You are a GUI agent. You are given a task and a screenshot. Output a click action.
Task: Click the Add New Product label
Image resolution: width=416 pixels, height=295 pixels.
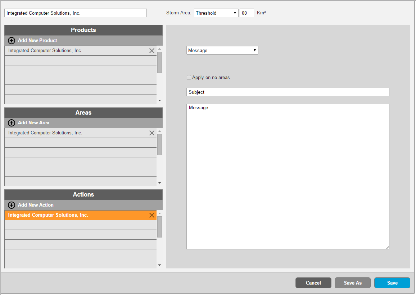[37, 40]
